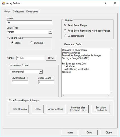Image resolution: width=120 pixels, height=137 pixels.
Task: Close the Array Builder dialog with X
Action: point(115,3)
